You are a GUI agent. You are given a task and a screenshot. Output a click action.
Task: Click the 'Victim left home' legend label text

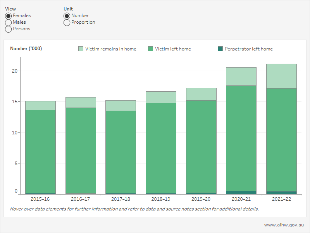coord(173,49)
